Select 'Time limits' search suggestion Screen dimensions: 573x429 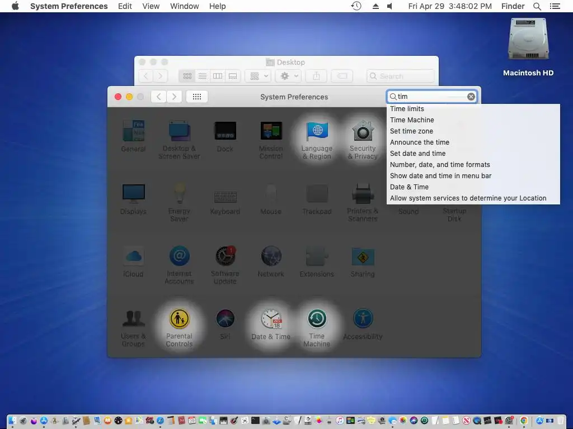pos(473,109)
